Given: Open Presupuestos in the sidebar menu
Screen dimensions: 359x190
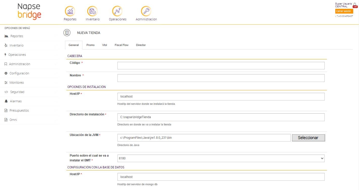Looking at the screenshot, I should pyautogui.click(x=19, y=111).
